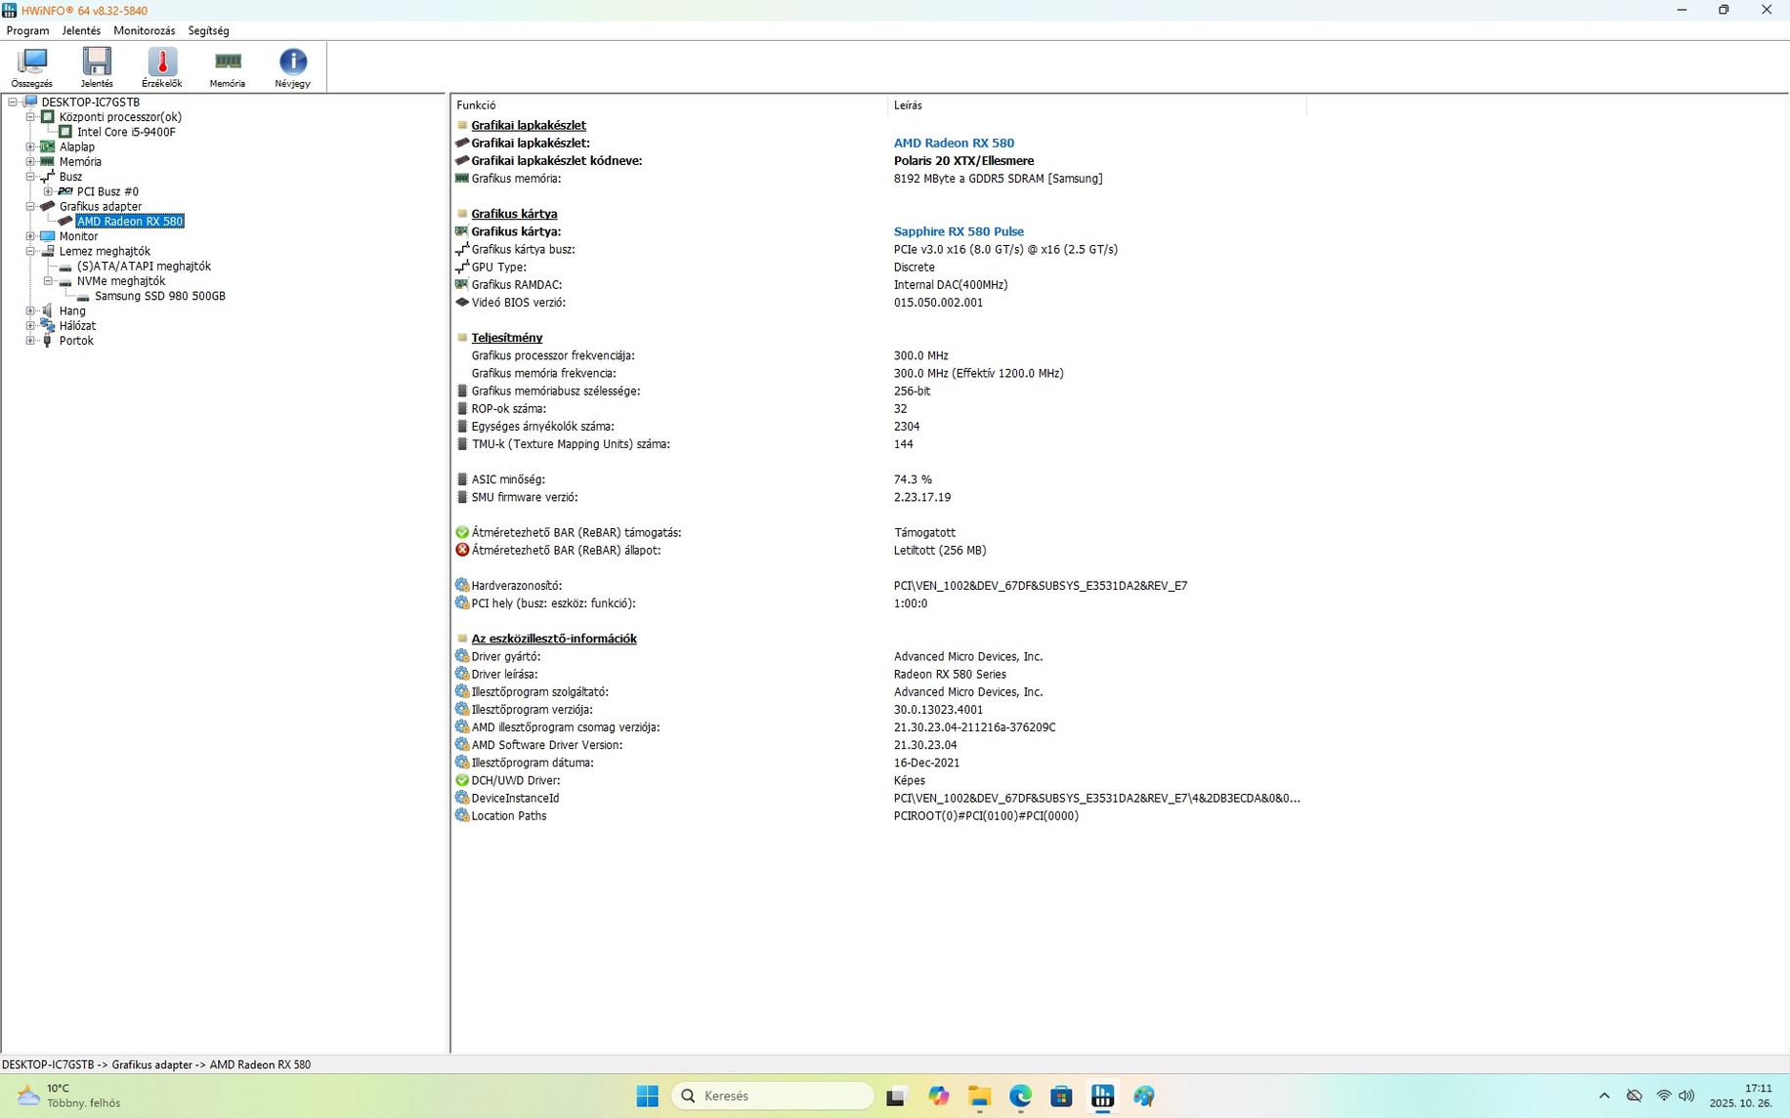
Task: Collapse the Busz tree node
Action: pyautogui.click(x=30, y=177)
